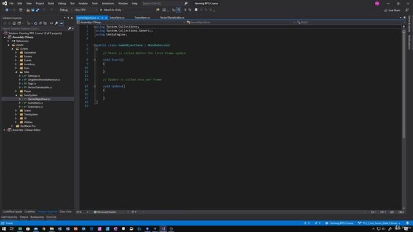Click the git branch name in status bar

tap(379, 223)
